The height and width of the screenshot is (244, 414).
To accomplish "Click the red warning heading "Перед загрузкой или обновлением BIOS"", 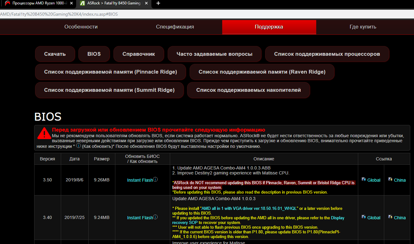I will 159,130.
